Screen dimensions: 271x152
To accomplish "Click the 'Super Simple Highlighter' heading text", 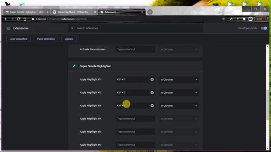I will coord(95,66).
